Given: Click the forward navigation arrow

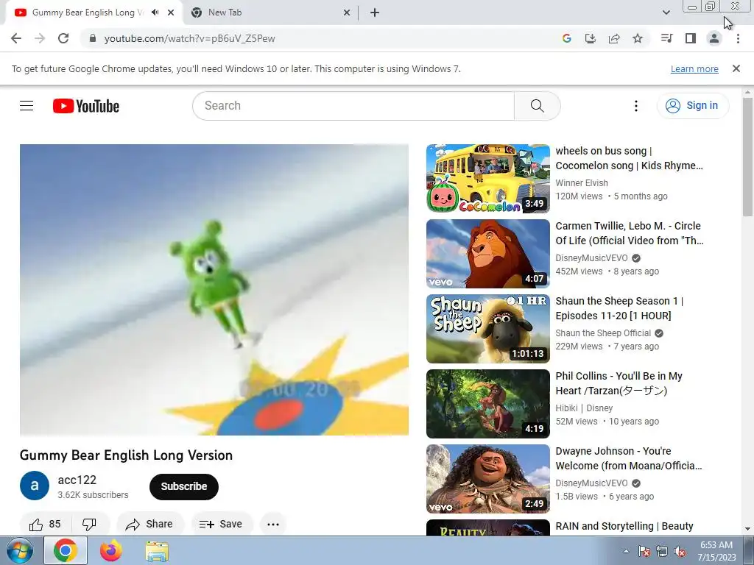Looking at the screenshot, I should pyautogui.click(x=40, y=38).
